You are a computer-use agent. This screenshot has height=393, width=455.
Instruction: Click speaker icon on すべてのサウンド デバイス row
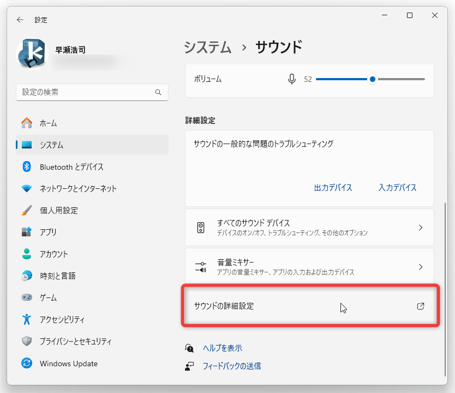pos(201,228)
